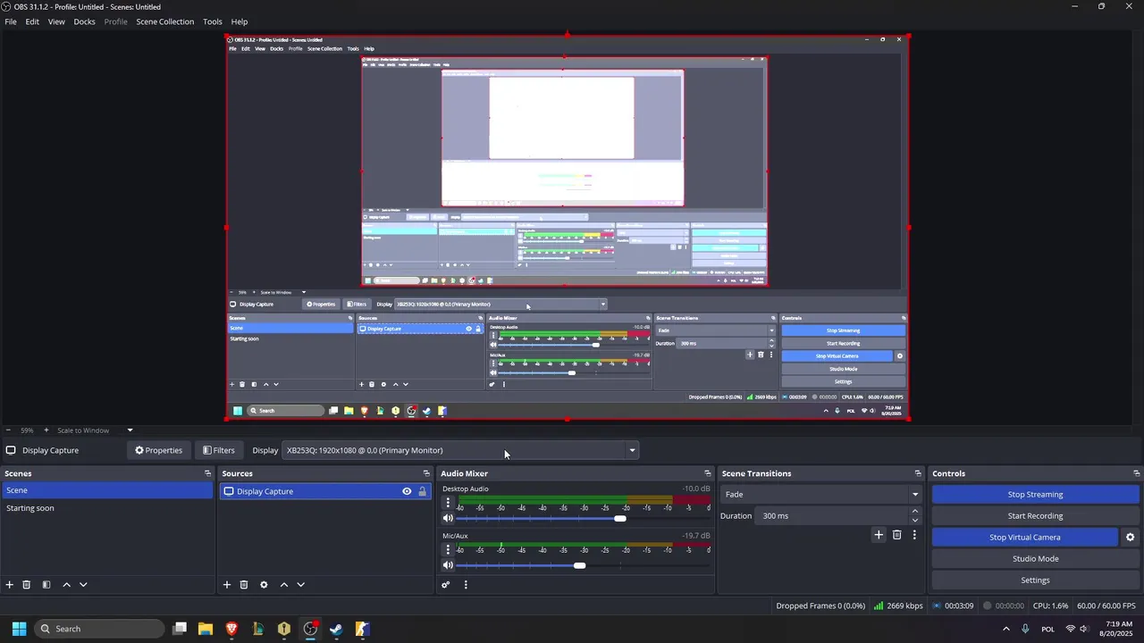Open transition properties three-dot menu
Image resolution: width=1144 pixels, height=643 pixels.
click(914, 535)
